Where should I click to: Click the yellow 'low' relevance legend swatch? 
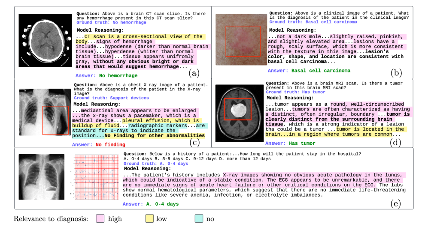(x=149, y=218)
